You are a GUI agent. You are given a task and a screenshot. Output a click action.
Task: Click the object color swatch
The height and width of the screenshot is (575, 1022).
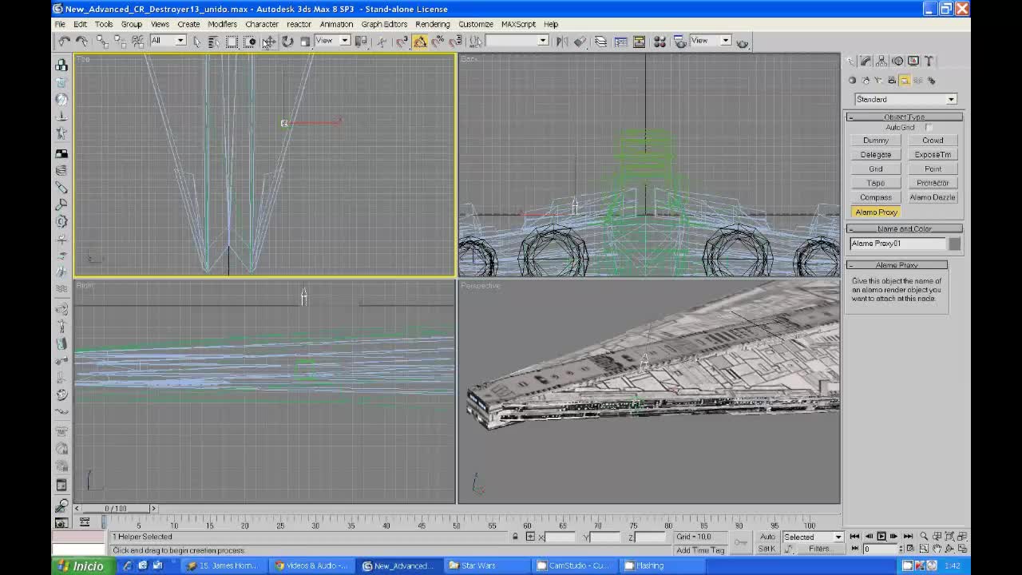(x=955, y=244)
